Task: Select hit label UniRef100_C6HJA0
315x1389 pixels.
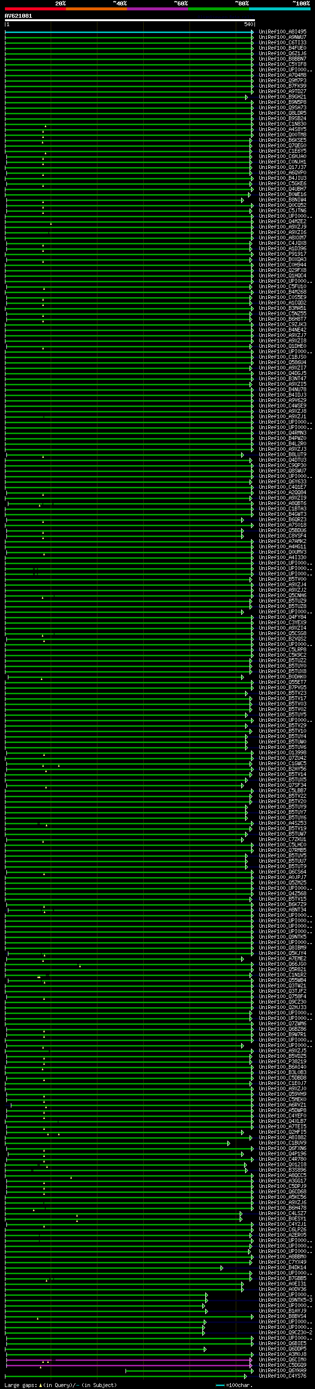Action: tap(282, 156)
